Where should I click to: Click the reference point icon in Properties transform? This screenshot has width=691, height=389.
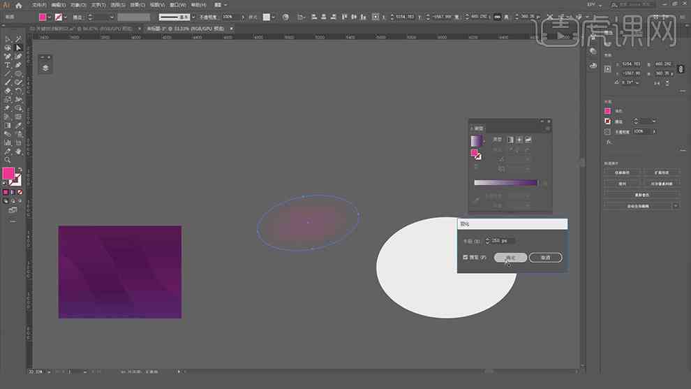coord(608,69)
